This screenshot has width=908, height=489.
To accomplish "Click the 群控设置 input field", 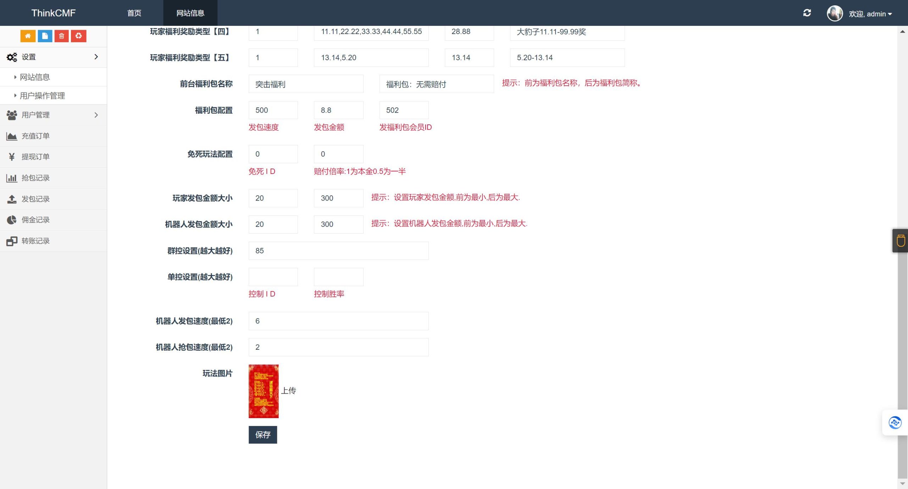I will coord(338,251).
